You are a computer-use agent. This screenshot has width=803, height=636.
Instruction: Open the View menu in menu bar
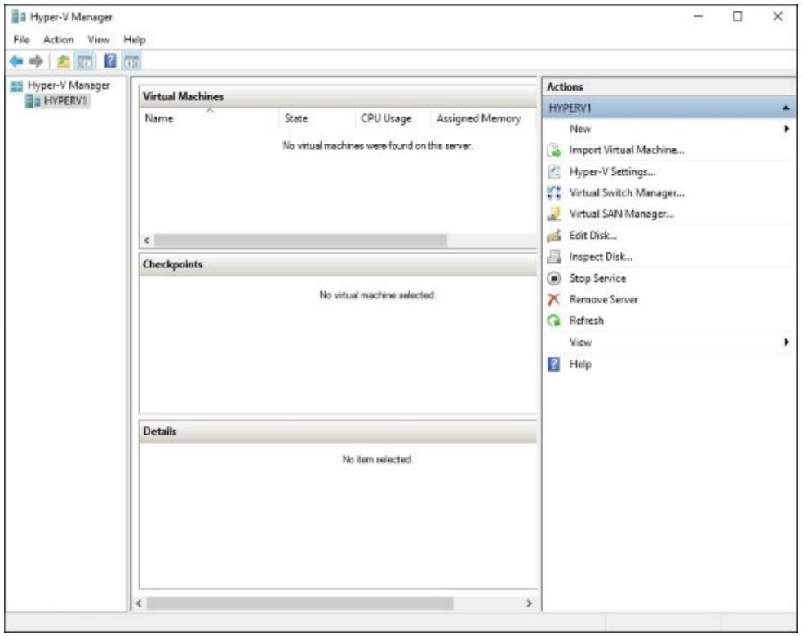(x=98, y=39)
